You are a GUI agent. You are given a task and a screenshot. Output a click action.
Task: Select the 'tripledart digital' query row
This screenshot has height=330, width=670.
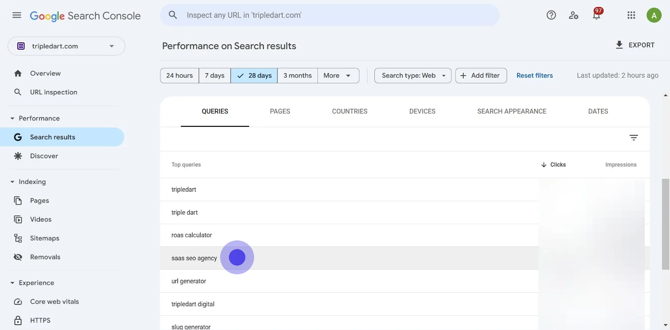click(x=405, y=304)
